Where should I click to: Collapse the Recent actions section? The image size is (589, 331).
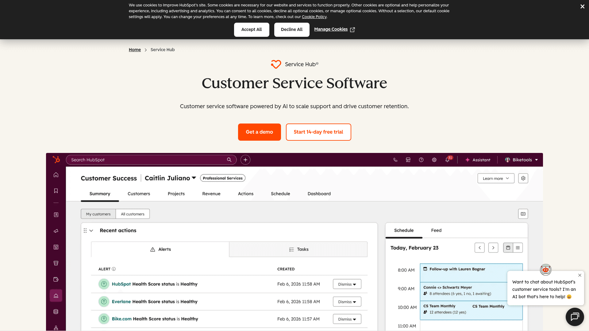(91, 230)
